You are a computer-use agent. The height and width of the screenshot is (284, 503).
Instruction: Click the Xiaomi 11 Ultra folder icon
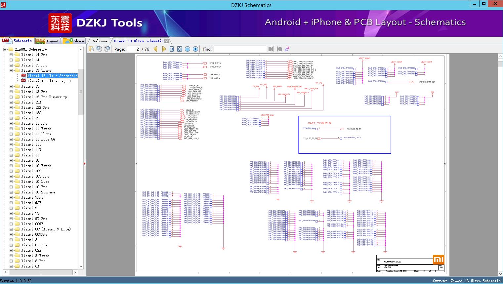pos(17,134)
